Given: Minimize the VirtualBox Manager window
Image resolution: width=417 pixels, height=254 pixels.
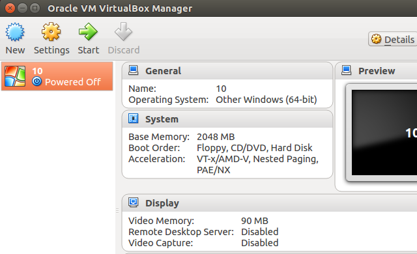Looking at the screenshot, I should click(x=22, y=8).
